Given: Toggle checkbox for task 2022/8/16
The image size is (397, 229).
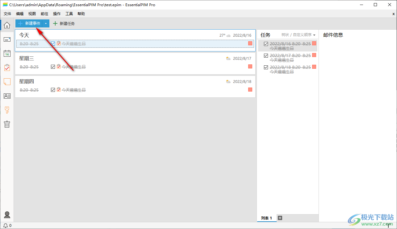Looking at the screenshot, I should pyautogui.click(x=266, y=44).
